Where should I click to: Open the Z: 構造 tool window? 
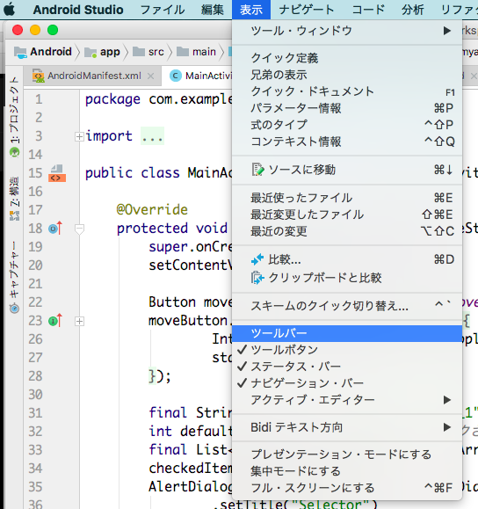click(x=14, y=199)
